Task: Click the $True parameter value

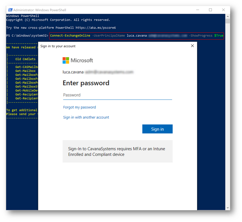Action: point(219,36)
